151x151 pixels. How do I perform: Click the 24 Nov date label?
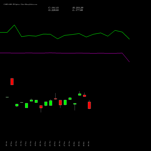(x=50, y=144)
